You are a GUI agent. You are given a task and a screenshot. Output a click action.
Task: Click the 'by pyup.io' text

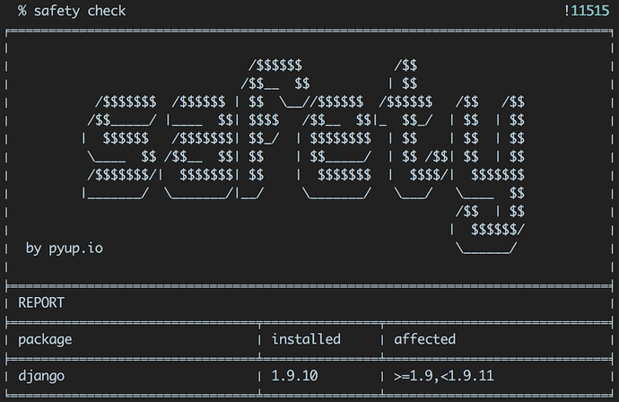64,248
